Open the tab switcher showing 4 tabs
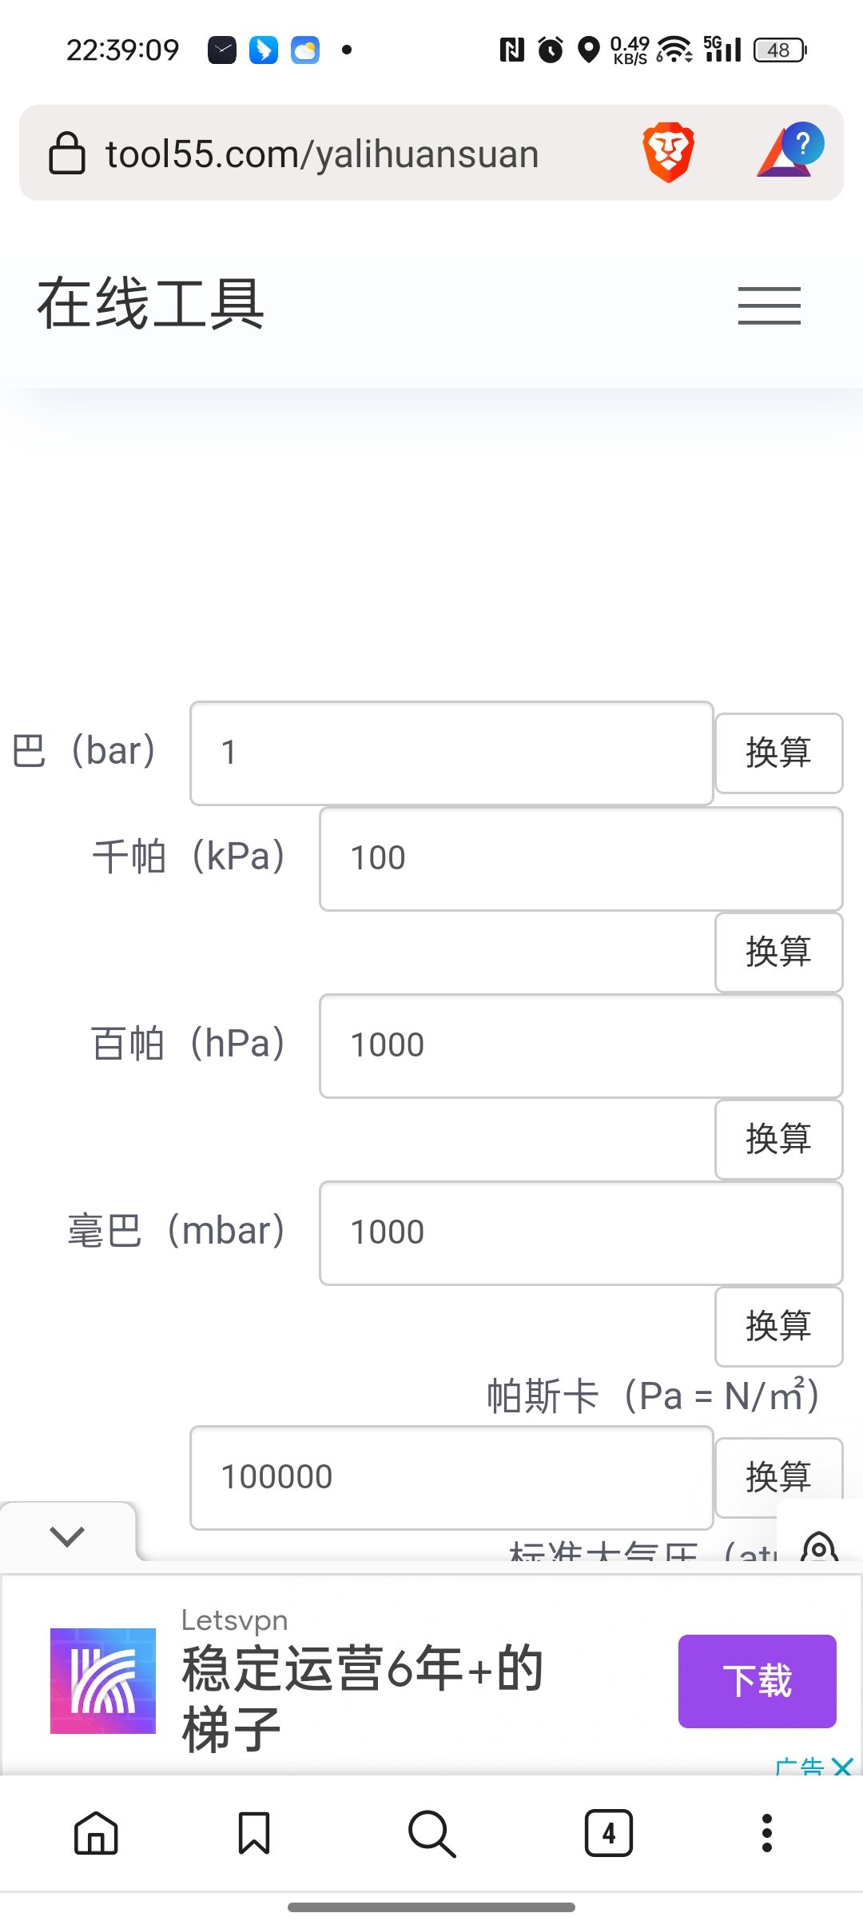The image size is (863, 1929). [609, 1832]
